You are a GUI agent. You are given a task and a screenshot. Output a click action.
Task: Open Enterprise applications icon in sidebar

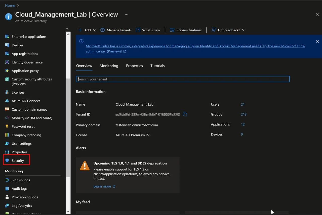(7, 37)
